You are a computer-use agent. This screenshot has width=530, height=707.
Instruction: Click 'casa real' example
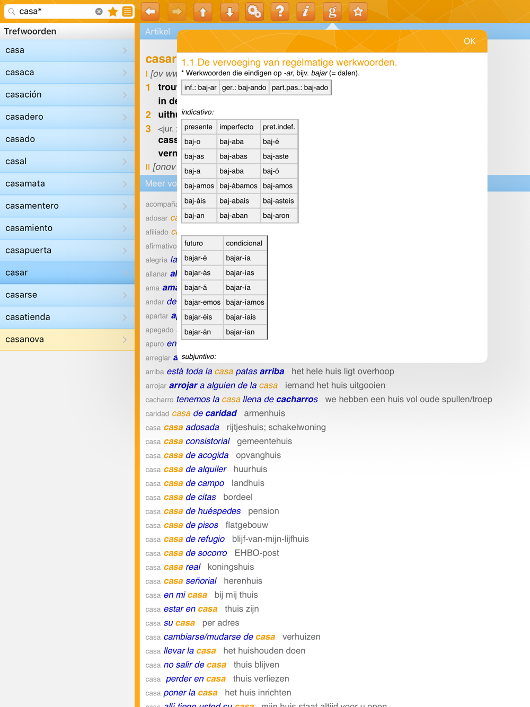click(x=182, y=567)
